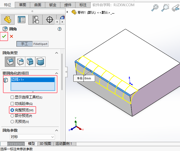Select Edge<1> in the selection list

pos(33,80)
